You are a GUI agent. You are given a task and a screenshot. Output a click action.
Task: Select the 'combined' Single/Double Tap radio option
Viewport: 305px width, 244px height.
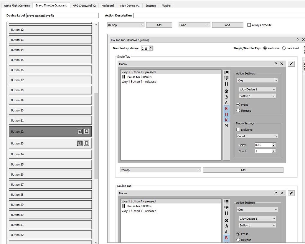point(284,48)
